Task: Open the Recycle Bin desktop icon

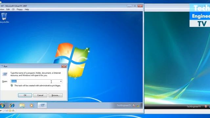Action: [4, 18]
